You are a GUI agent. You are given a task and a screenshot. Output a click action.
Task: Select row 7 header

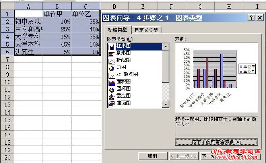7,59
